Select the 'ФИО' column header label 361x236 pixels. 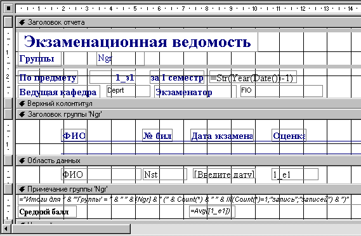coord(74,136)
